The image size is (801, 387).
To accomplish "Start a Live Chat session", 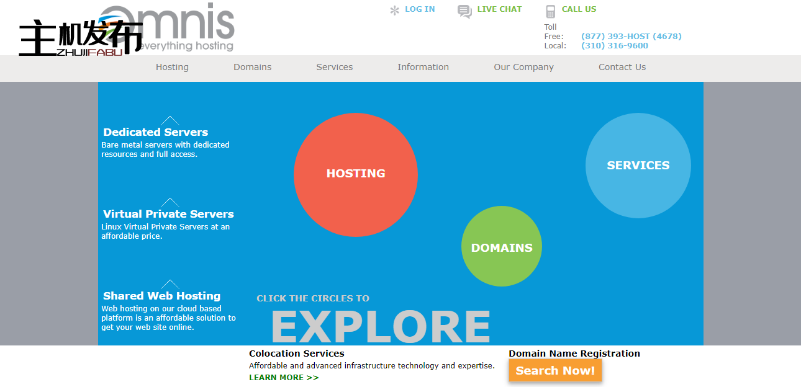I will tap(499, 9).
